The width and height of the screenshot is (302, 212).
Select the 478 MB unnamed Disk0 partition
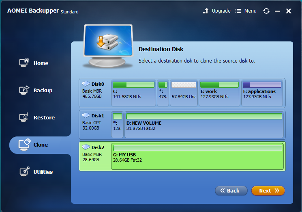(163, 93)
